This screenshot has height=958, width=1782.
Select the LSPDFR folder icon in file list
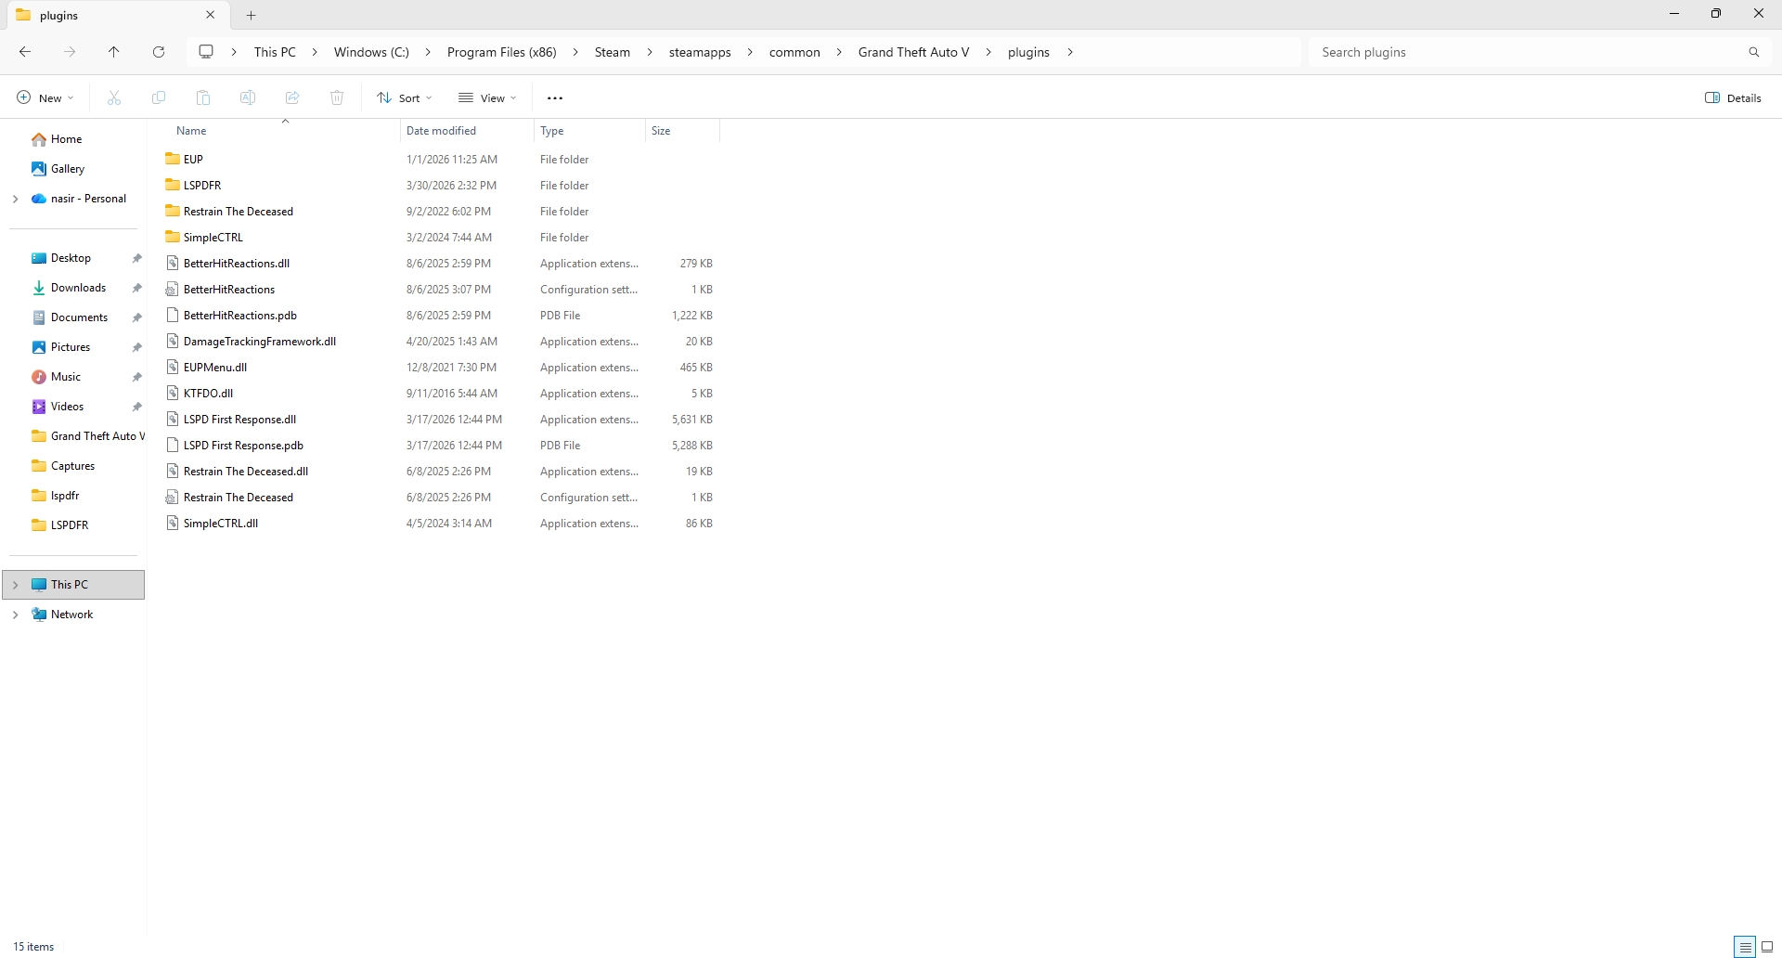pyautogui.click(x=173, y=185)
